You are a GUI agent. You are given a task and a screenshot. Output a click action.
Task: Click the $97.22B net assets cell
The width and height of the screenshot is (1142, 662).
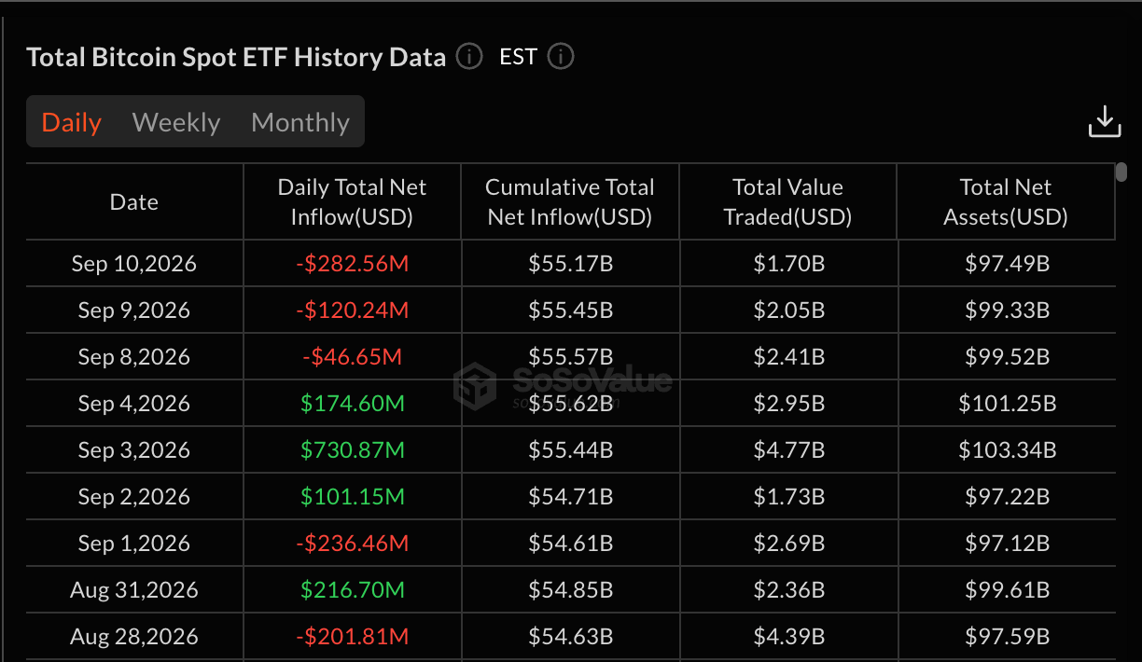click(1007, 497)
